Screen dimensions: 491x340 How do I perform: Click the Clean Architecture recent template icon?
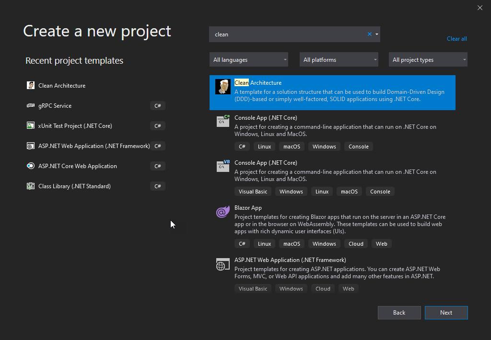pyautogui.click(x=31, y=85)
